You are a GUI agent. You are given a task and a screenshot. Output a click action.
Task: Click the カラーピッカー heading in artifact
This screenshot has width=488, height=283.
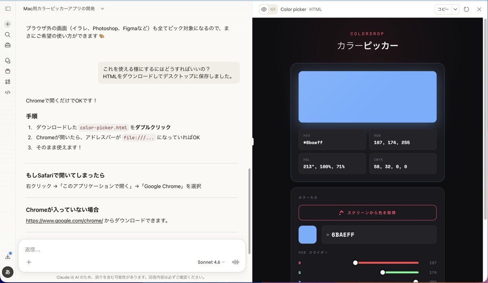pyautogui.click(x=367, y=46)
